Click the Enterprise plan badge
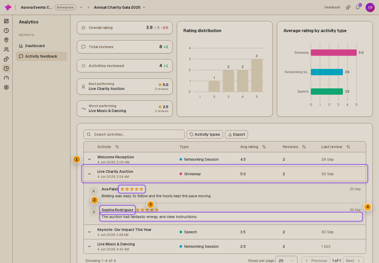This screenshot has width=379, height=263. pyautogui.click(x=65, y=7)
